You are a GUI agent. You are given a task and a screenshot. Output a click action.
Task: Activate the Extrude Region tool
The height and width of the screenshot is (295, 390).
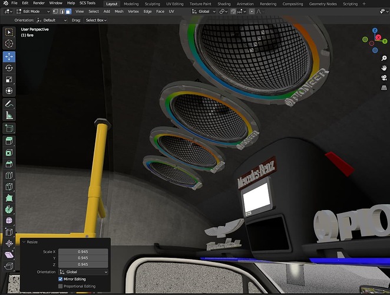click(9, 141)
